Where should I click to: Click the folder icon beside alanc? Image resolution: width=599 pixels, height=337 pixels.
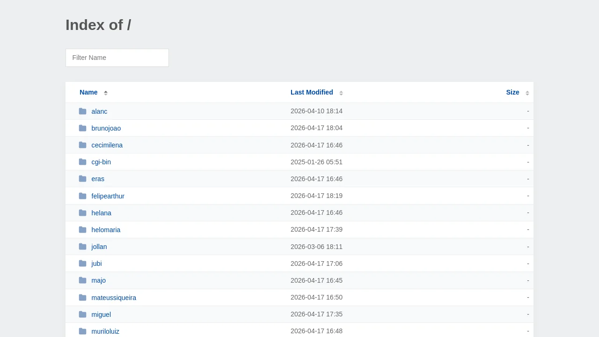[82, 111]
